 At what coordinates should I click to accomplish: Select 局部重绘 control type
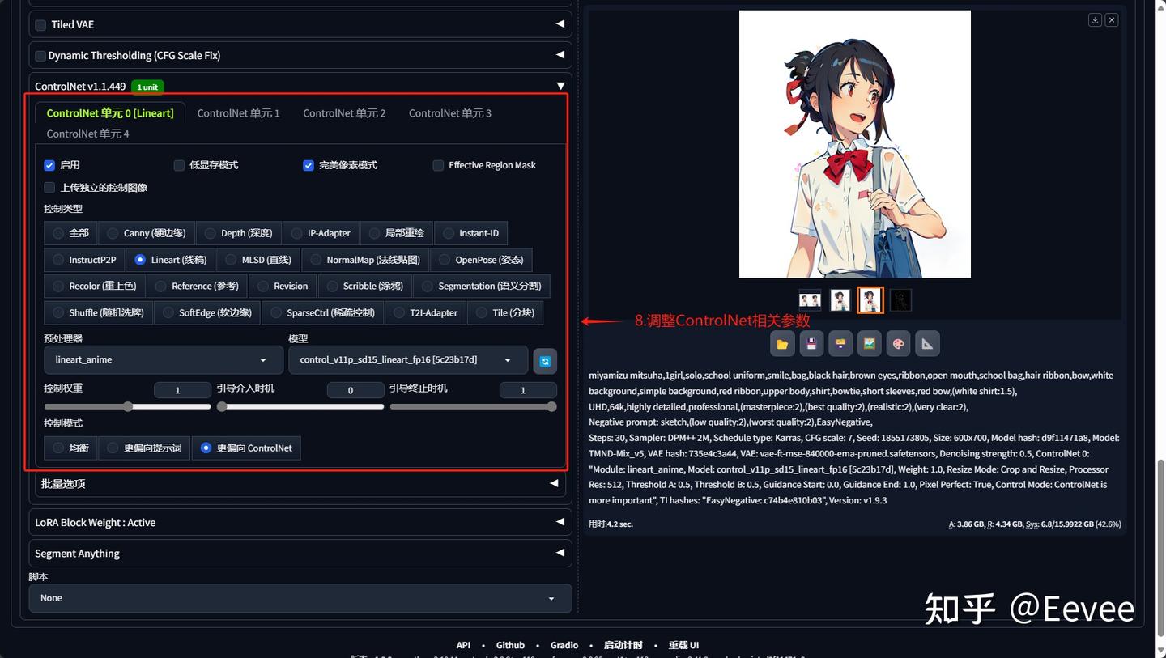click(x=397, y=233)
